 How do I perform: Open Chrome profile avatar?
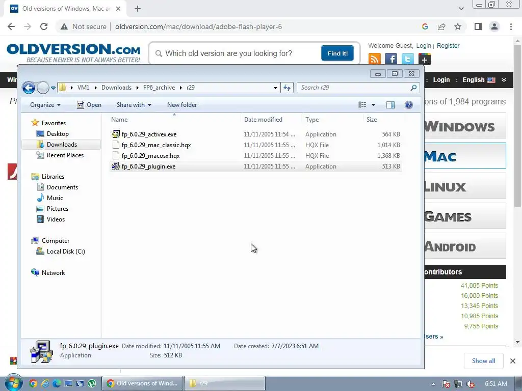(x=494, y=26)
